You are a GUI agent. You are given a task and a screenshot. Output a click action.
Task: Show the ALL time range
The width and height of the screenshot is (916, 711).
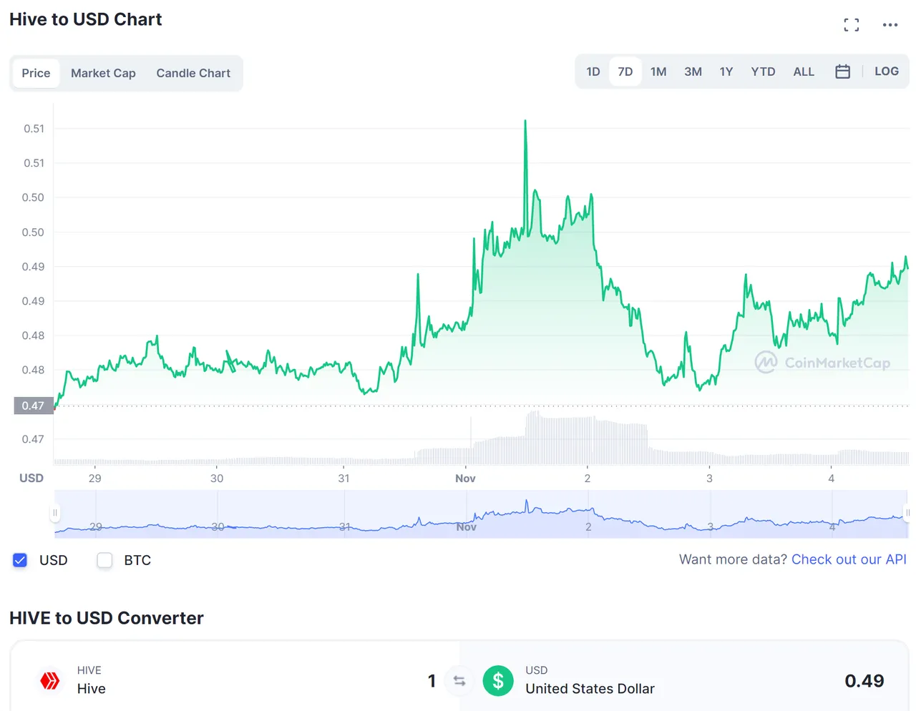804,72
